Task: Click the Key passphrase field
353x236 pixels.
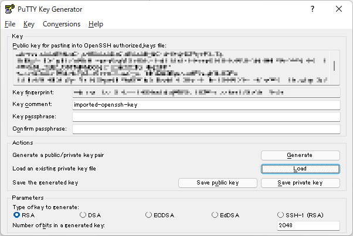Action: click(206, 117)
